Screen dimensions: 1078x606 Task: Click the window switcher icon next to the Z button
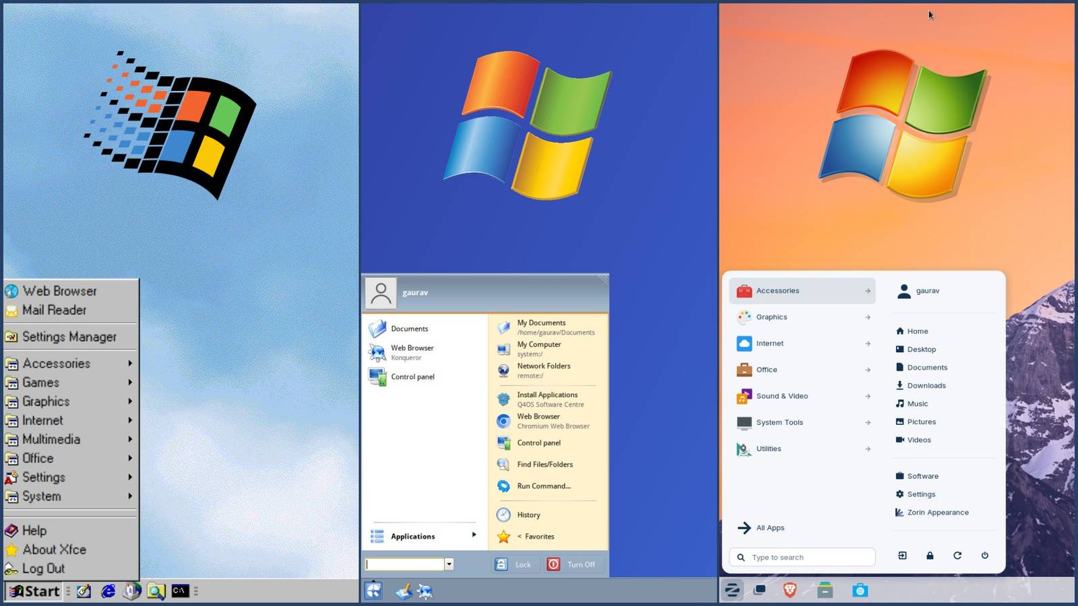(760, 591)
